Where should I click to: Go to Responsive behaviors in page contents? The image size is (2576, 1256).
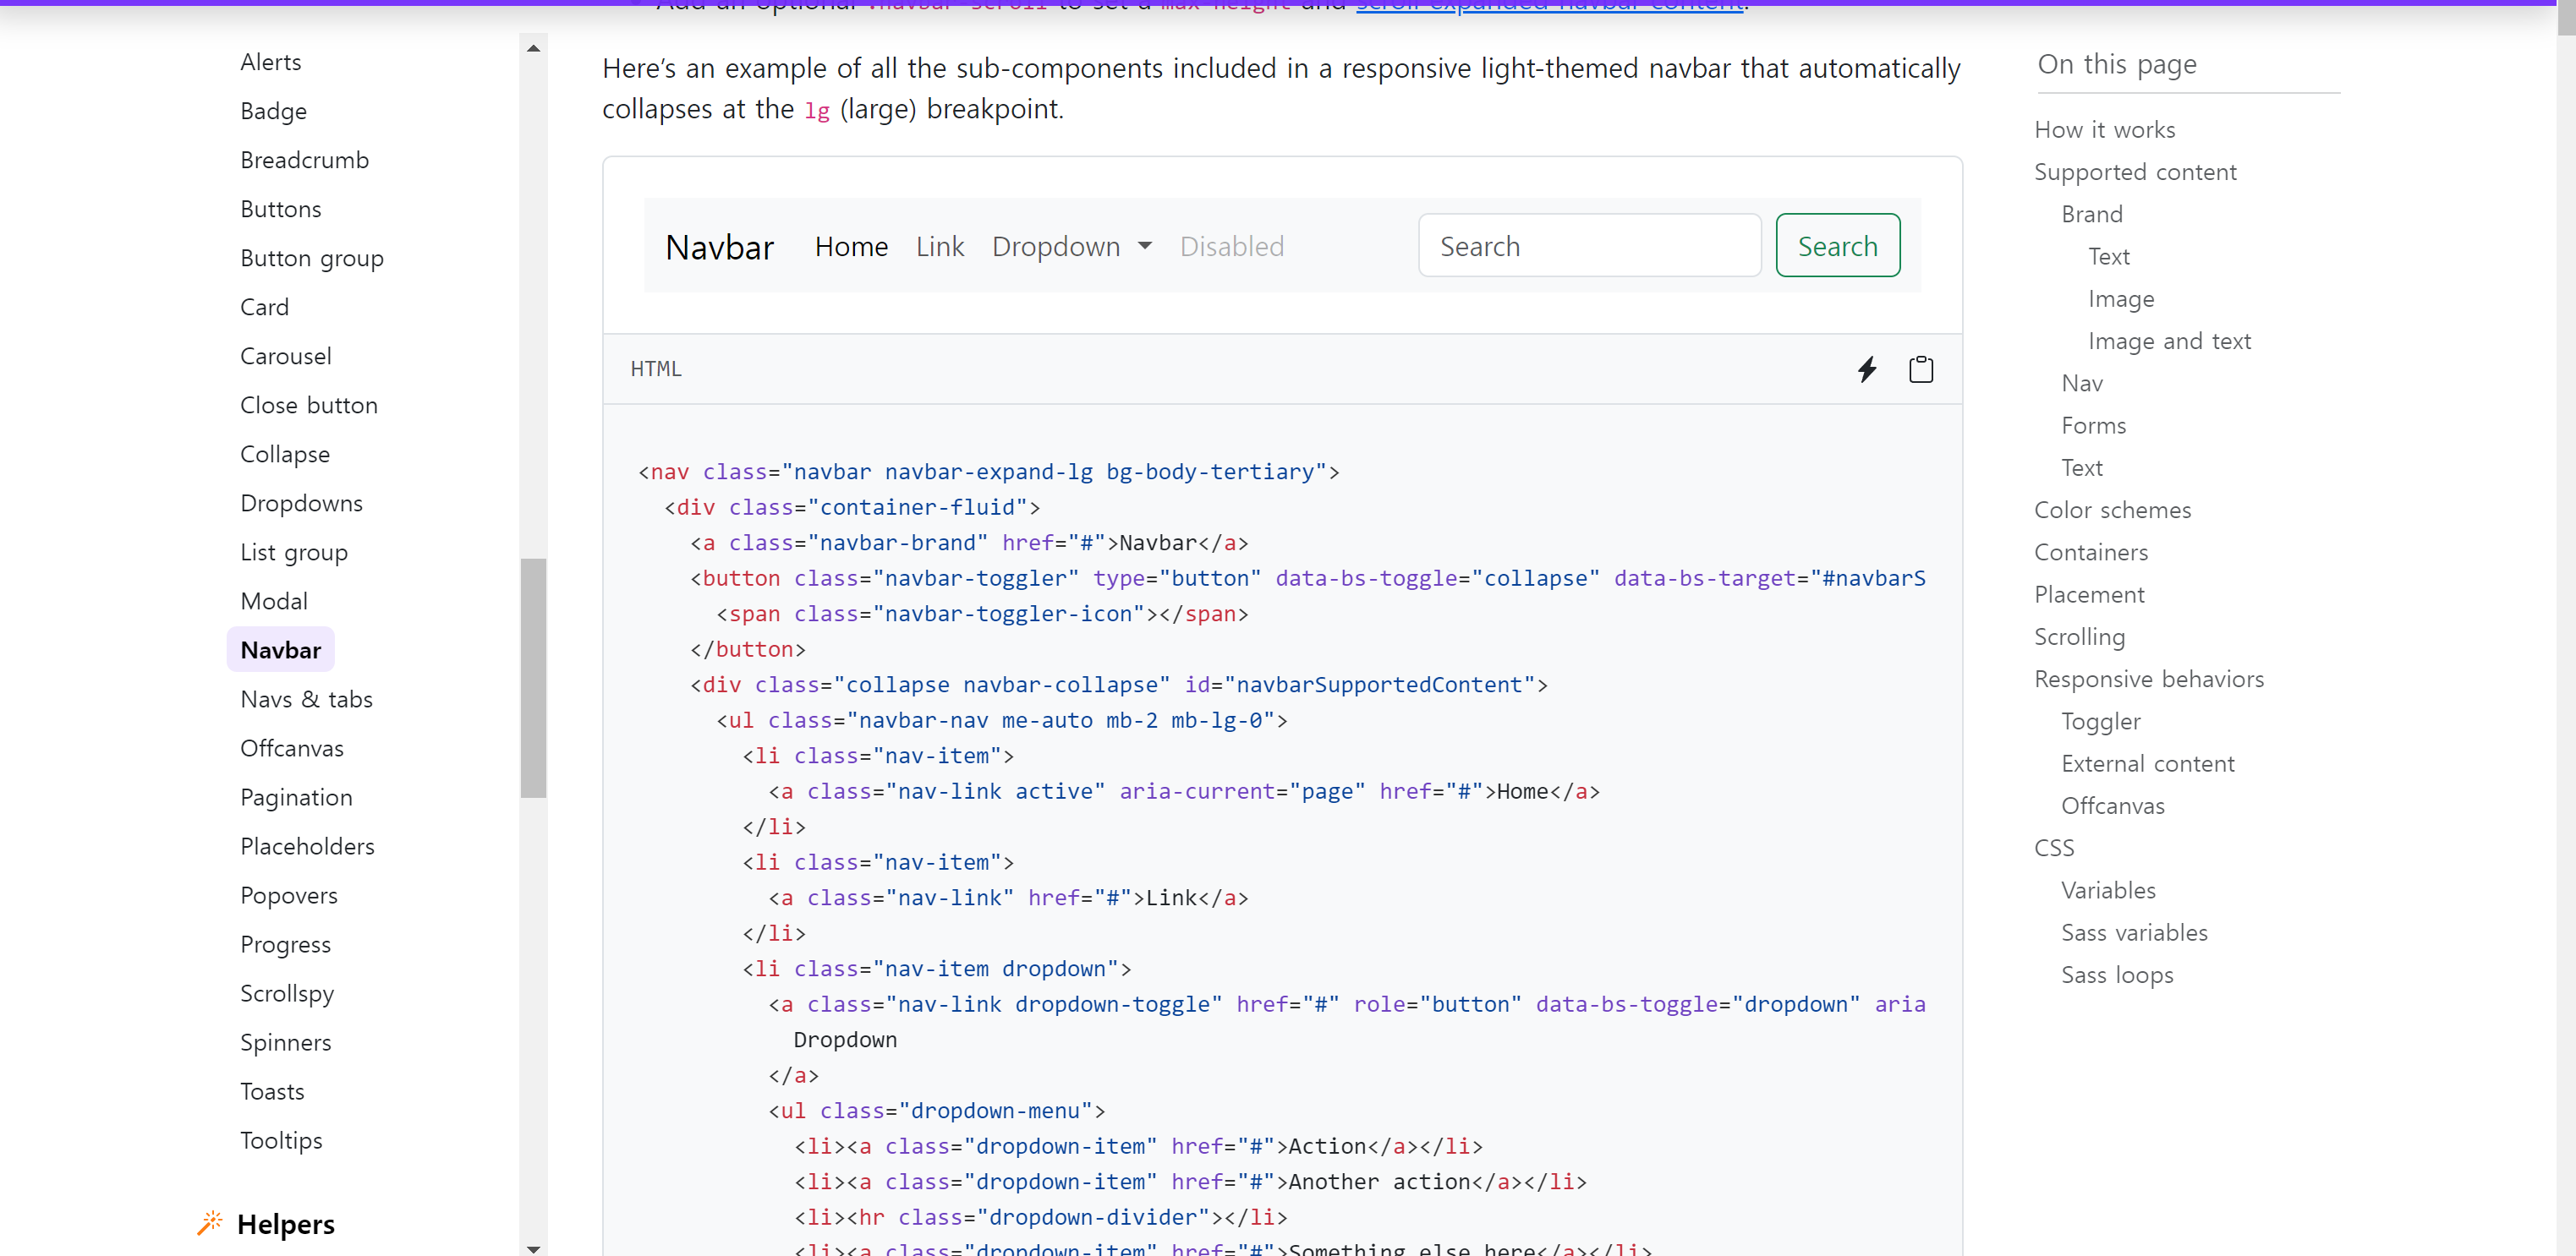coord(2148,679)
